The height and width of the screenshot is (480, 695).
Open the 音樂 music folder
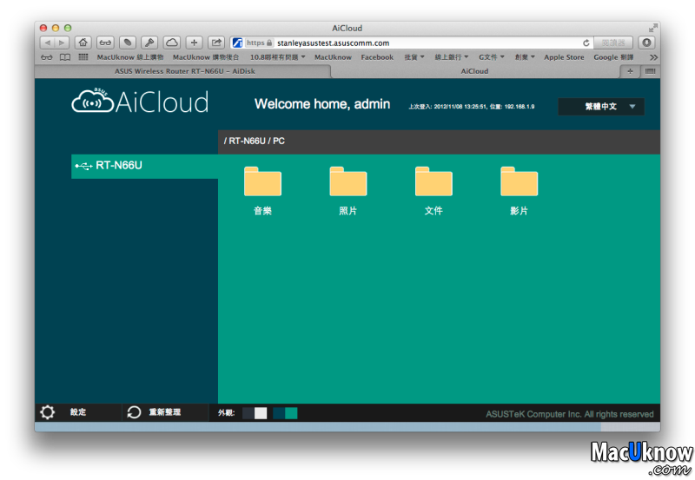262,183
